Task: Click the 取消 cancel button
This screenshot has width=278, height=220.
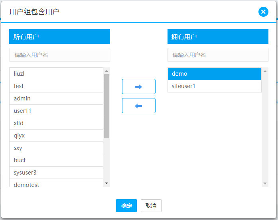Action: 151,206
